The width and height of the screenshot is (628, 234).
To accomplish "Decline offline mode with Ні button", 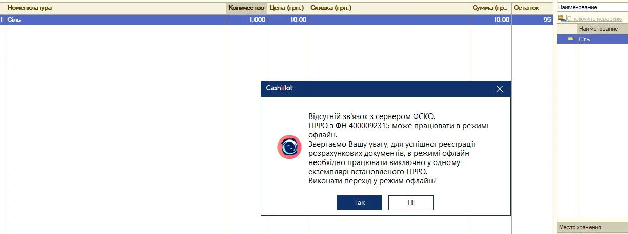I will 411,203.
